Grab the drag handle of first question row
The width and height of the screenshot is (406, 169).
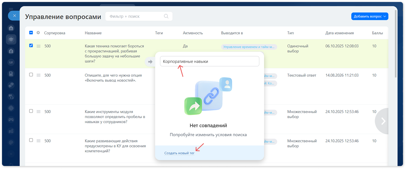(x=39, y=46)
